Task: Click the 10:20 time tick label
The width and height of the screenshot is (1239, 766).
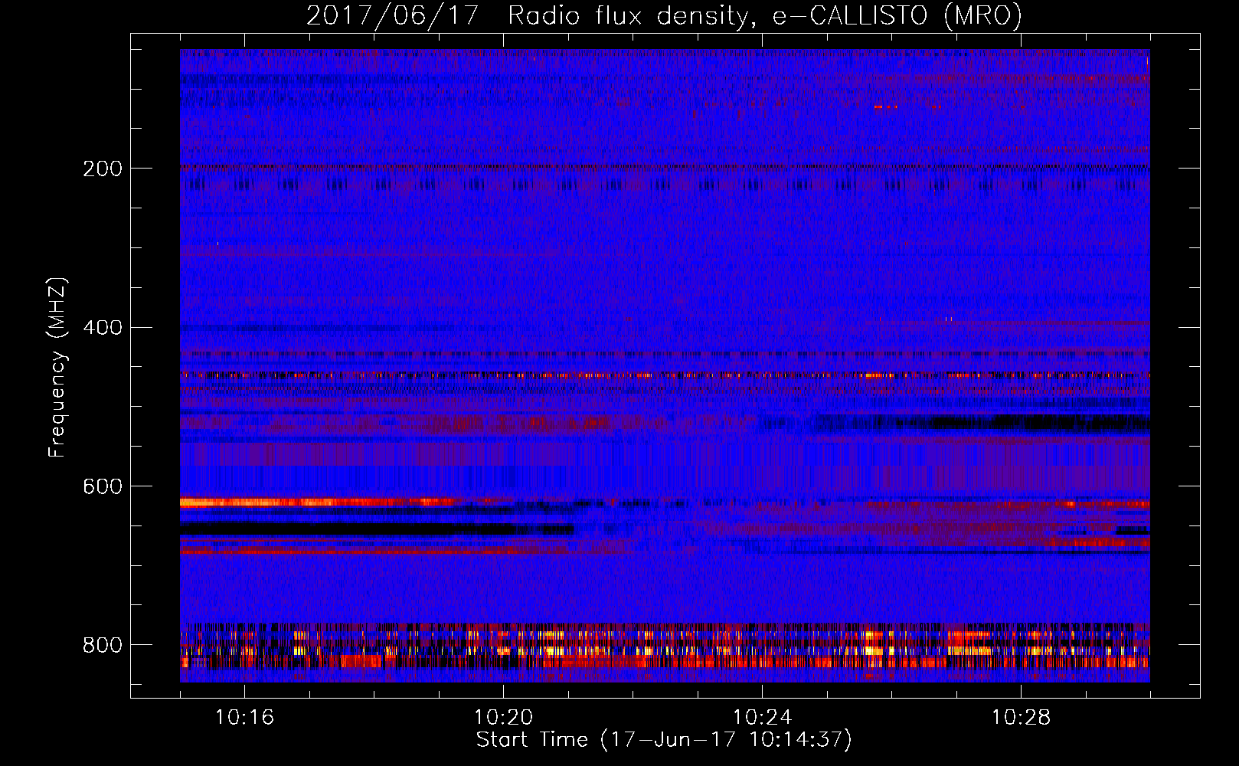Action: point(503,718)
